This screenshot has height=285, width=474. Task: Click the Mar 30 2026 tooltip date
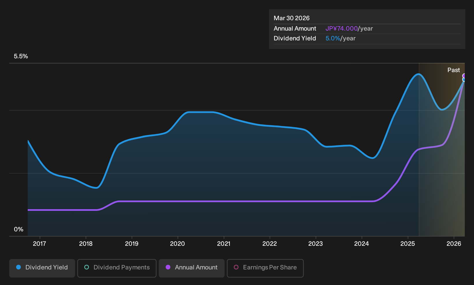pyautogui.click(x=292, y=18)
